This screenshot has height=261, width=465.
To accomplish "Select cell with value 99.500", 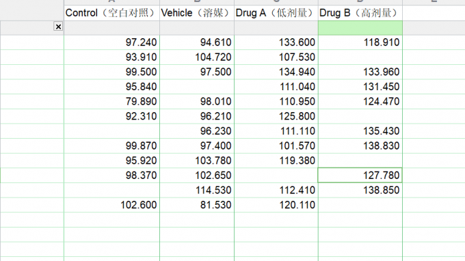I will coord(111,72).
